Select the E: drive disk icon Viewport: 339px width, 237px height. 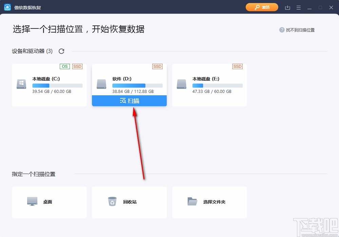click(181, 84)
